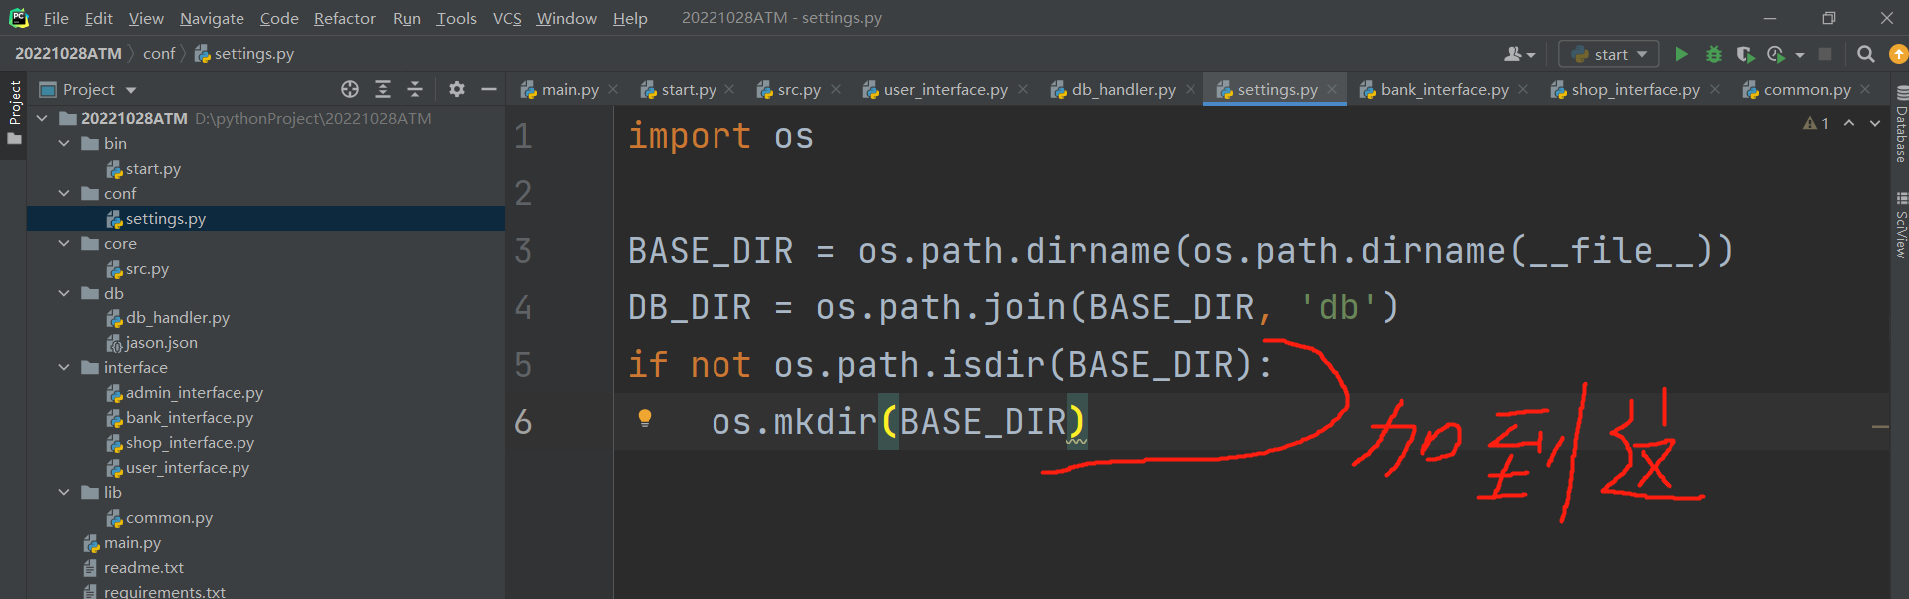Open the start run configuration dropdown
1909x599 pixels.
coord(1609,54)
